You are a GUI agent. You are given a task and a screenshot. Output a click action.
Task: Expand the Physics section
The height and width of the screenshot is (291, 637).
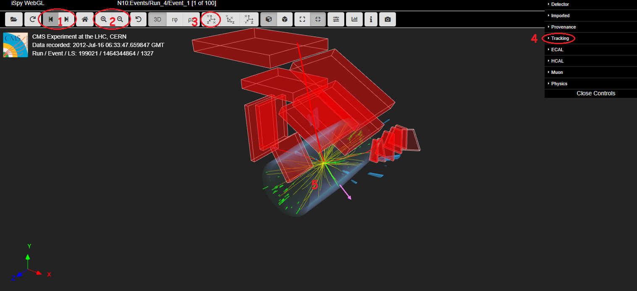click(x=559, y=84)
